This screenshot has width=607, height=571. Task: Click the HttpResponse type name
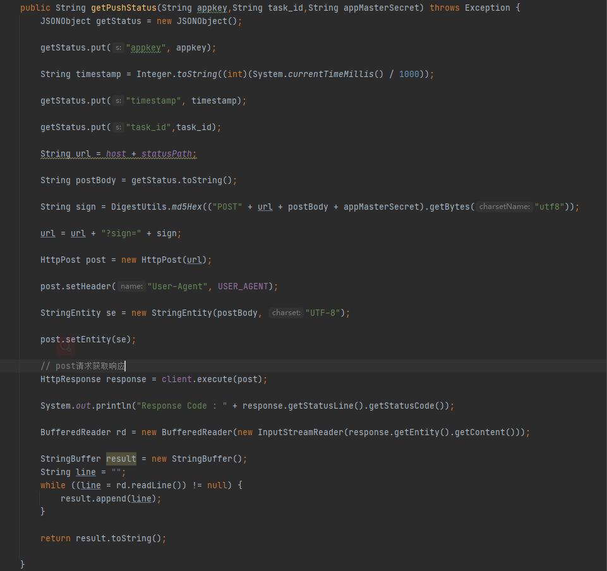71,379
